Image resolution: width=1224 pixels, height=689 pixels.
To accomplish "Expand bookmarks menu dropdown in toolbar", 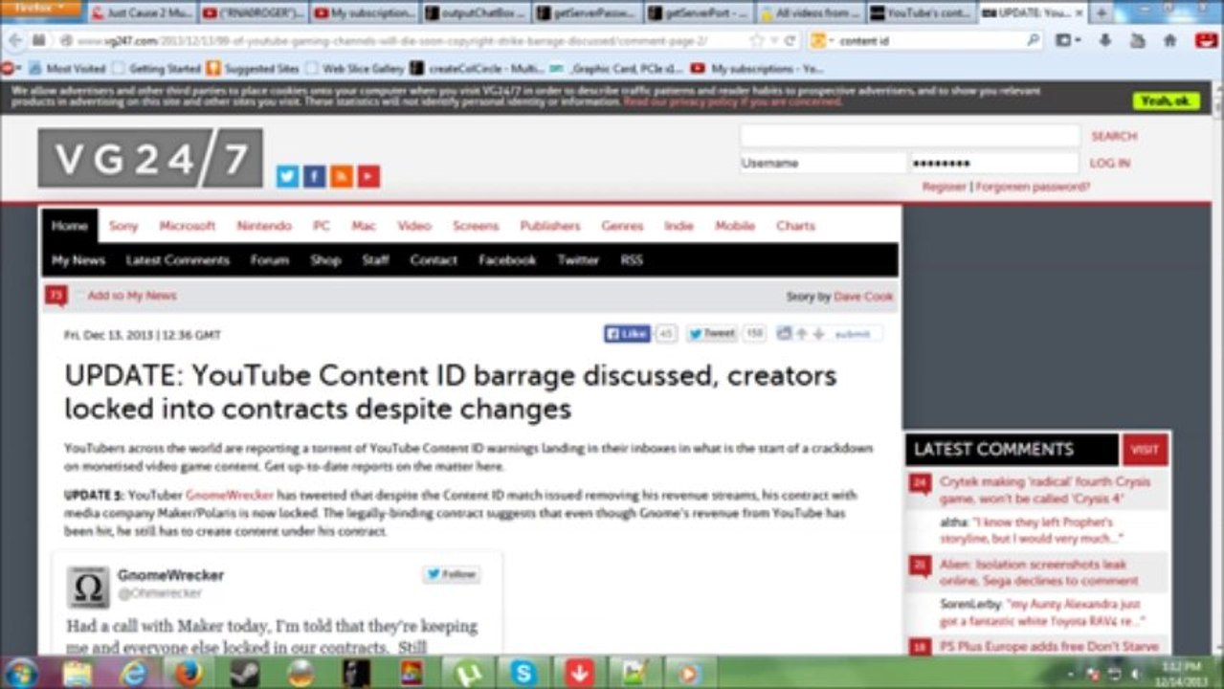I will point(1067,41).
